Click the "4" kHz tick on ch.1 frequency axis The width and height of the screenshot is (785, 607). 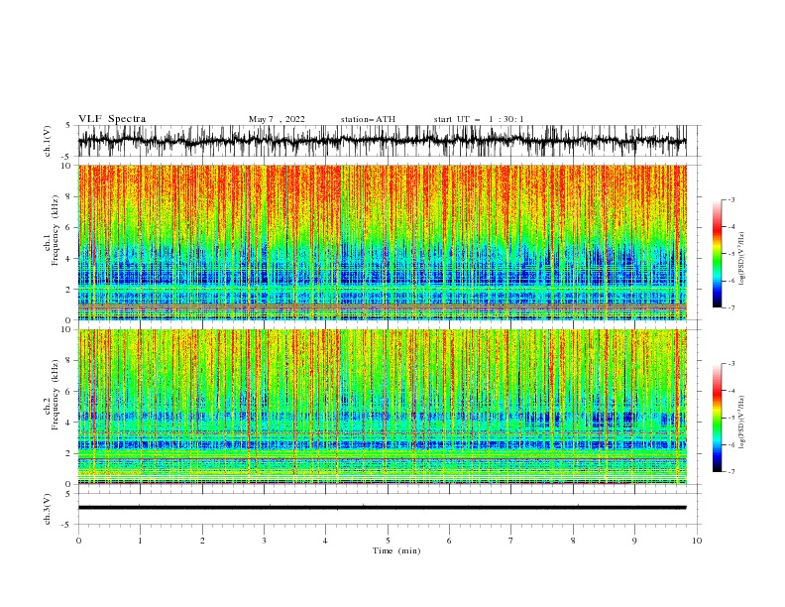click(68, 259)
